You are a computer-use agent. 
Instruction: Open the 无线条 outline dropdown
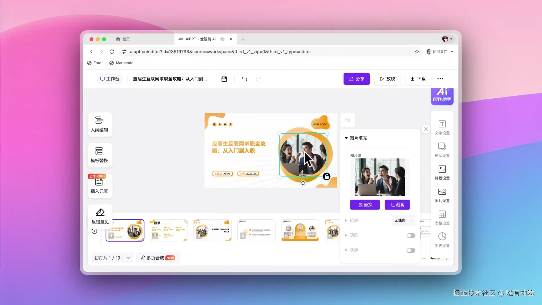pyautogui.click(x=403, y=220)
